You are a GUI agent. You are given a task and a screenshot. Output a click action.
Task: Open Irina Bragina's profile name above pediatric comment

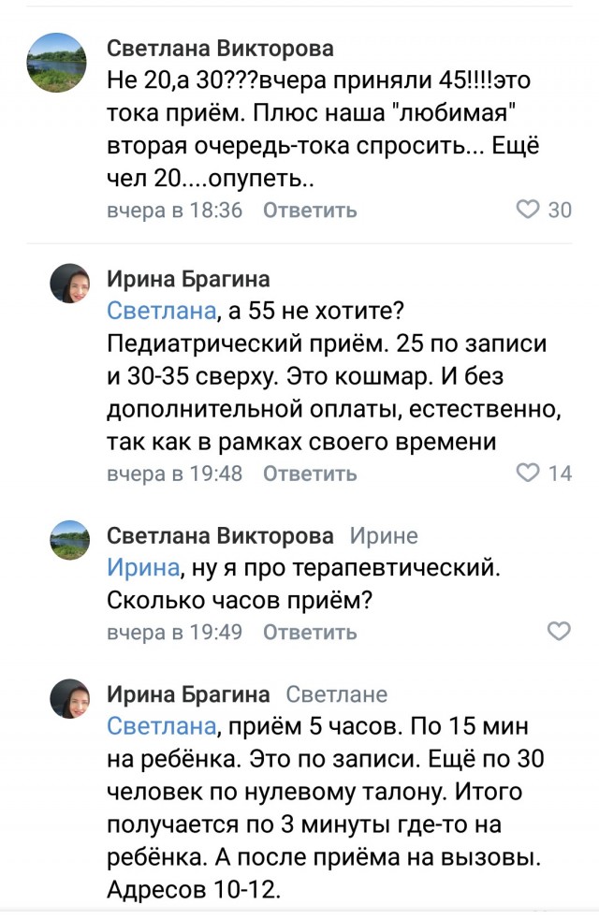(188, 279)
